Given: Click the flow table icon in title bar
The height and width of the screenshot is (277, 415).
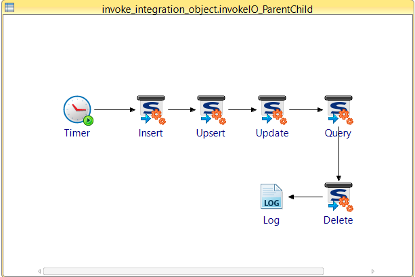Looking at the screenshot, I should click(9, 7).
